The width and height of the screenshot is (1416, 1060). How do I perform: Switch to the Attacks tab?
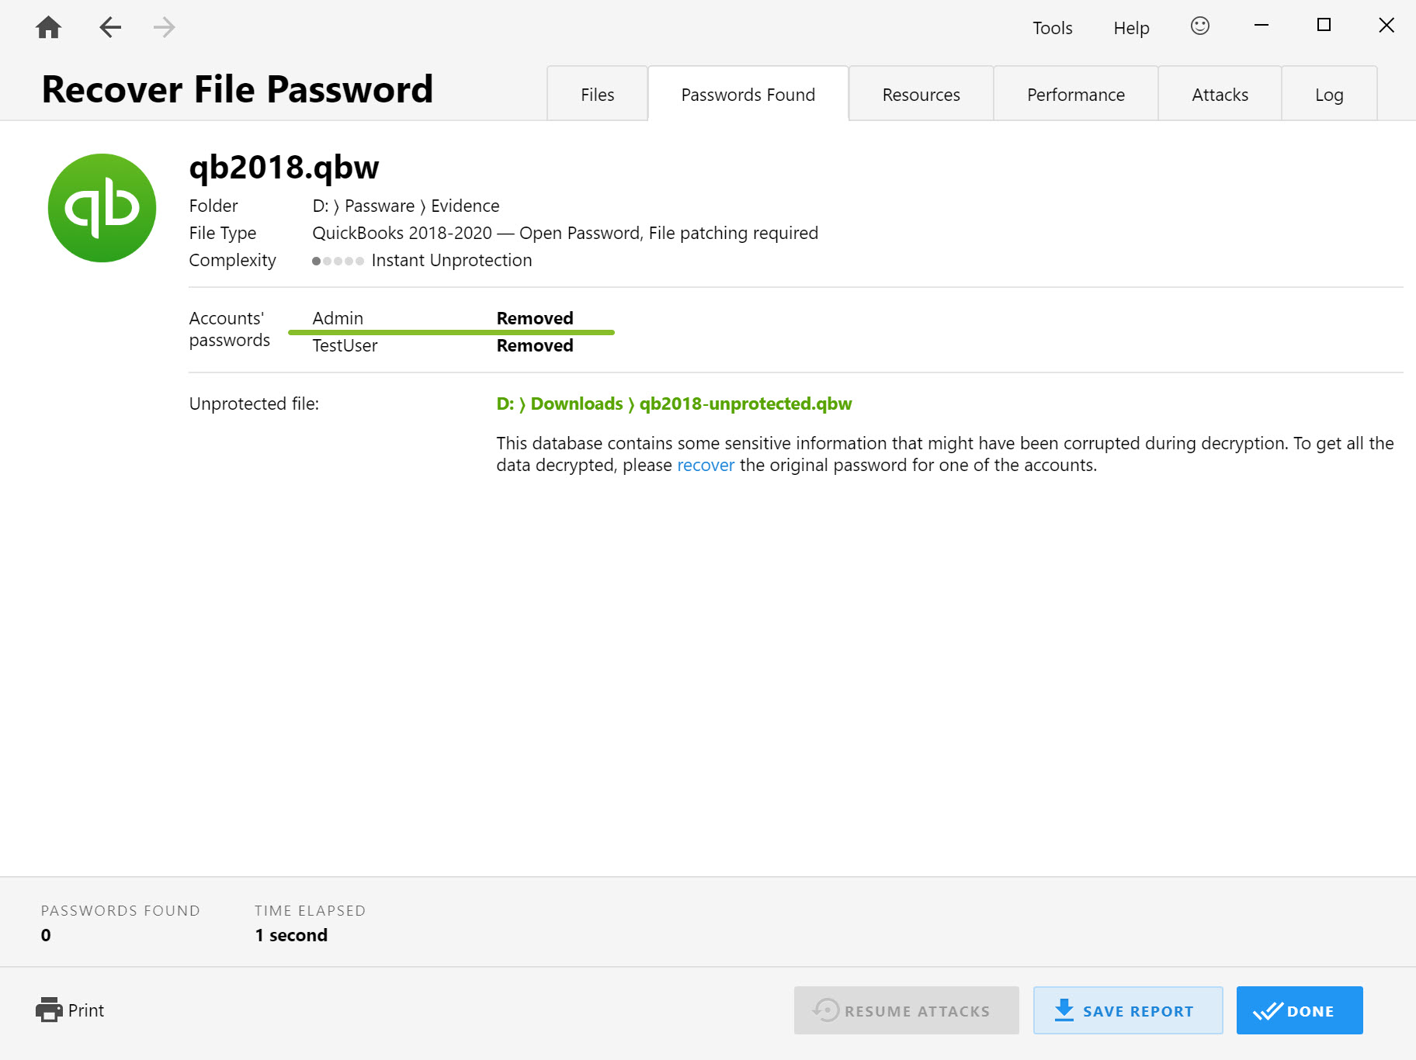pyautogui.click(x=1219, y=94)
